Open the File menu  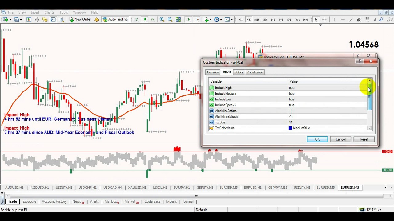(10, 12)
